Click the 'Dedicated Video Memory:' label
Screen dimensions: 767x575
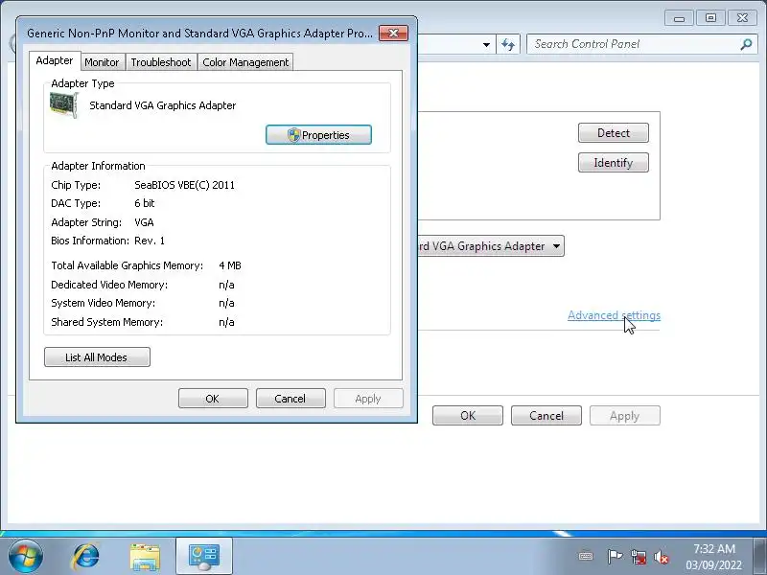[109, 285]
